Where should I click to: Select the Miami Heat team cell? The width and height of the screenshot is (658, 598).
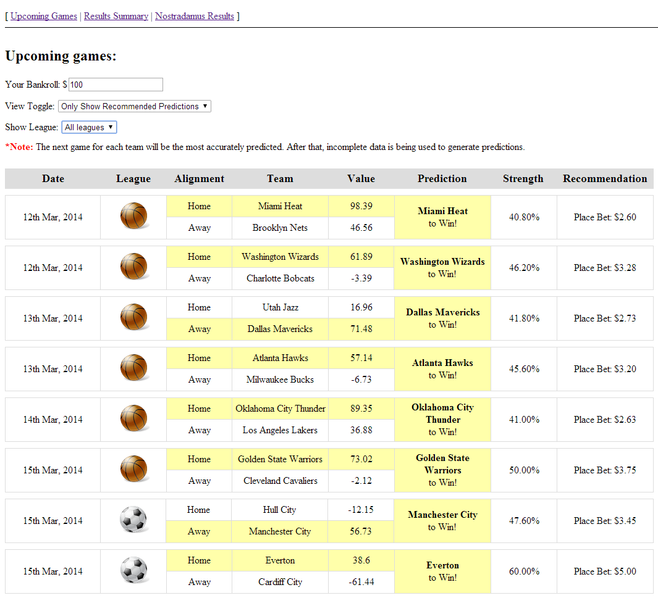point(280,206)
